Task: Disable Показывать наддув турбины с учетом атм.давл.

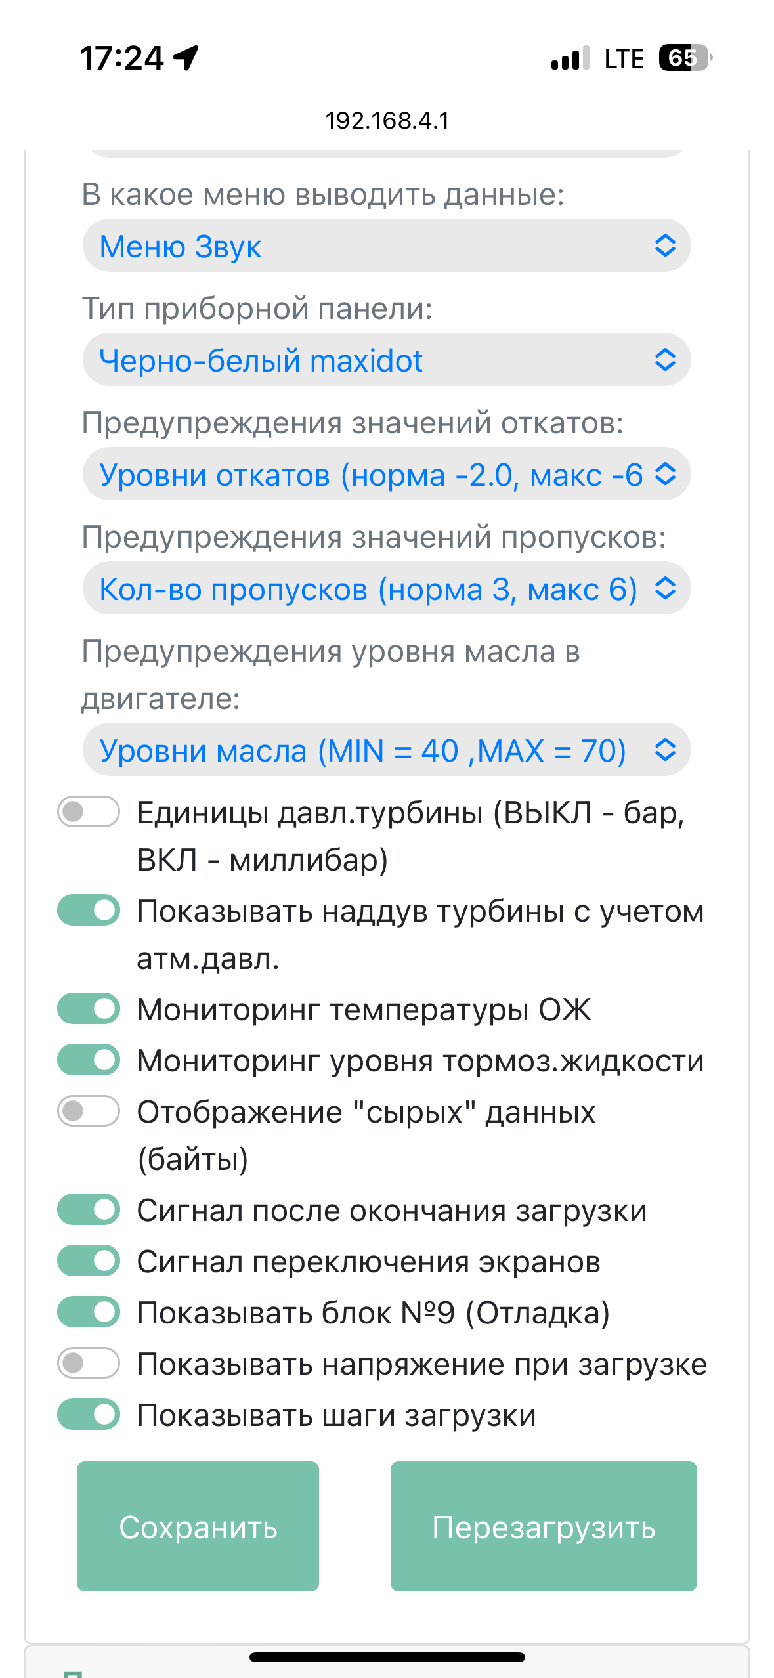Action: (89, 911)
